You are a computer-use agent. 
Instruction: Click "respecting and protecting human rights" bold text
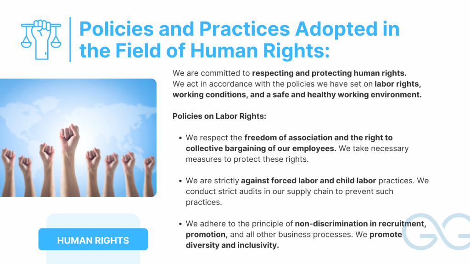[x=329, y=73]
